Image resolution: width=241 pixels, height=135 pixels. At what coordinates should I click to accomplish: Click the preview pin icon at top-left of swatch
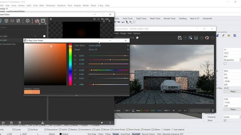pyautogui.click(x=51, y=19)
